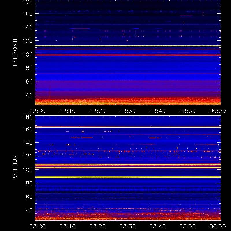This screenshot has height=231, width=231.
Task: Select the 100 tick label on Palehua plot
Action: pos(27,170)
